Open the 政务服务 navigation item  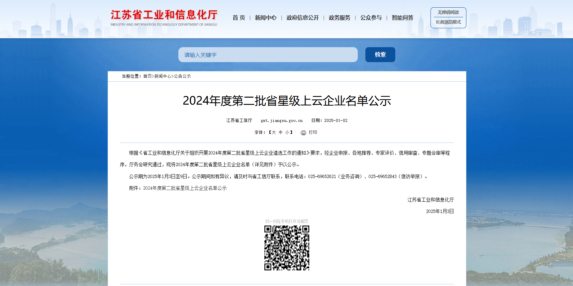[x=339, y=18]
